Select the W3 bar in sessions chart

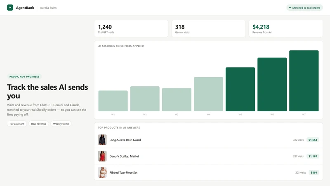[177, 100]
